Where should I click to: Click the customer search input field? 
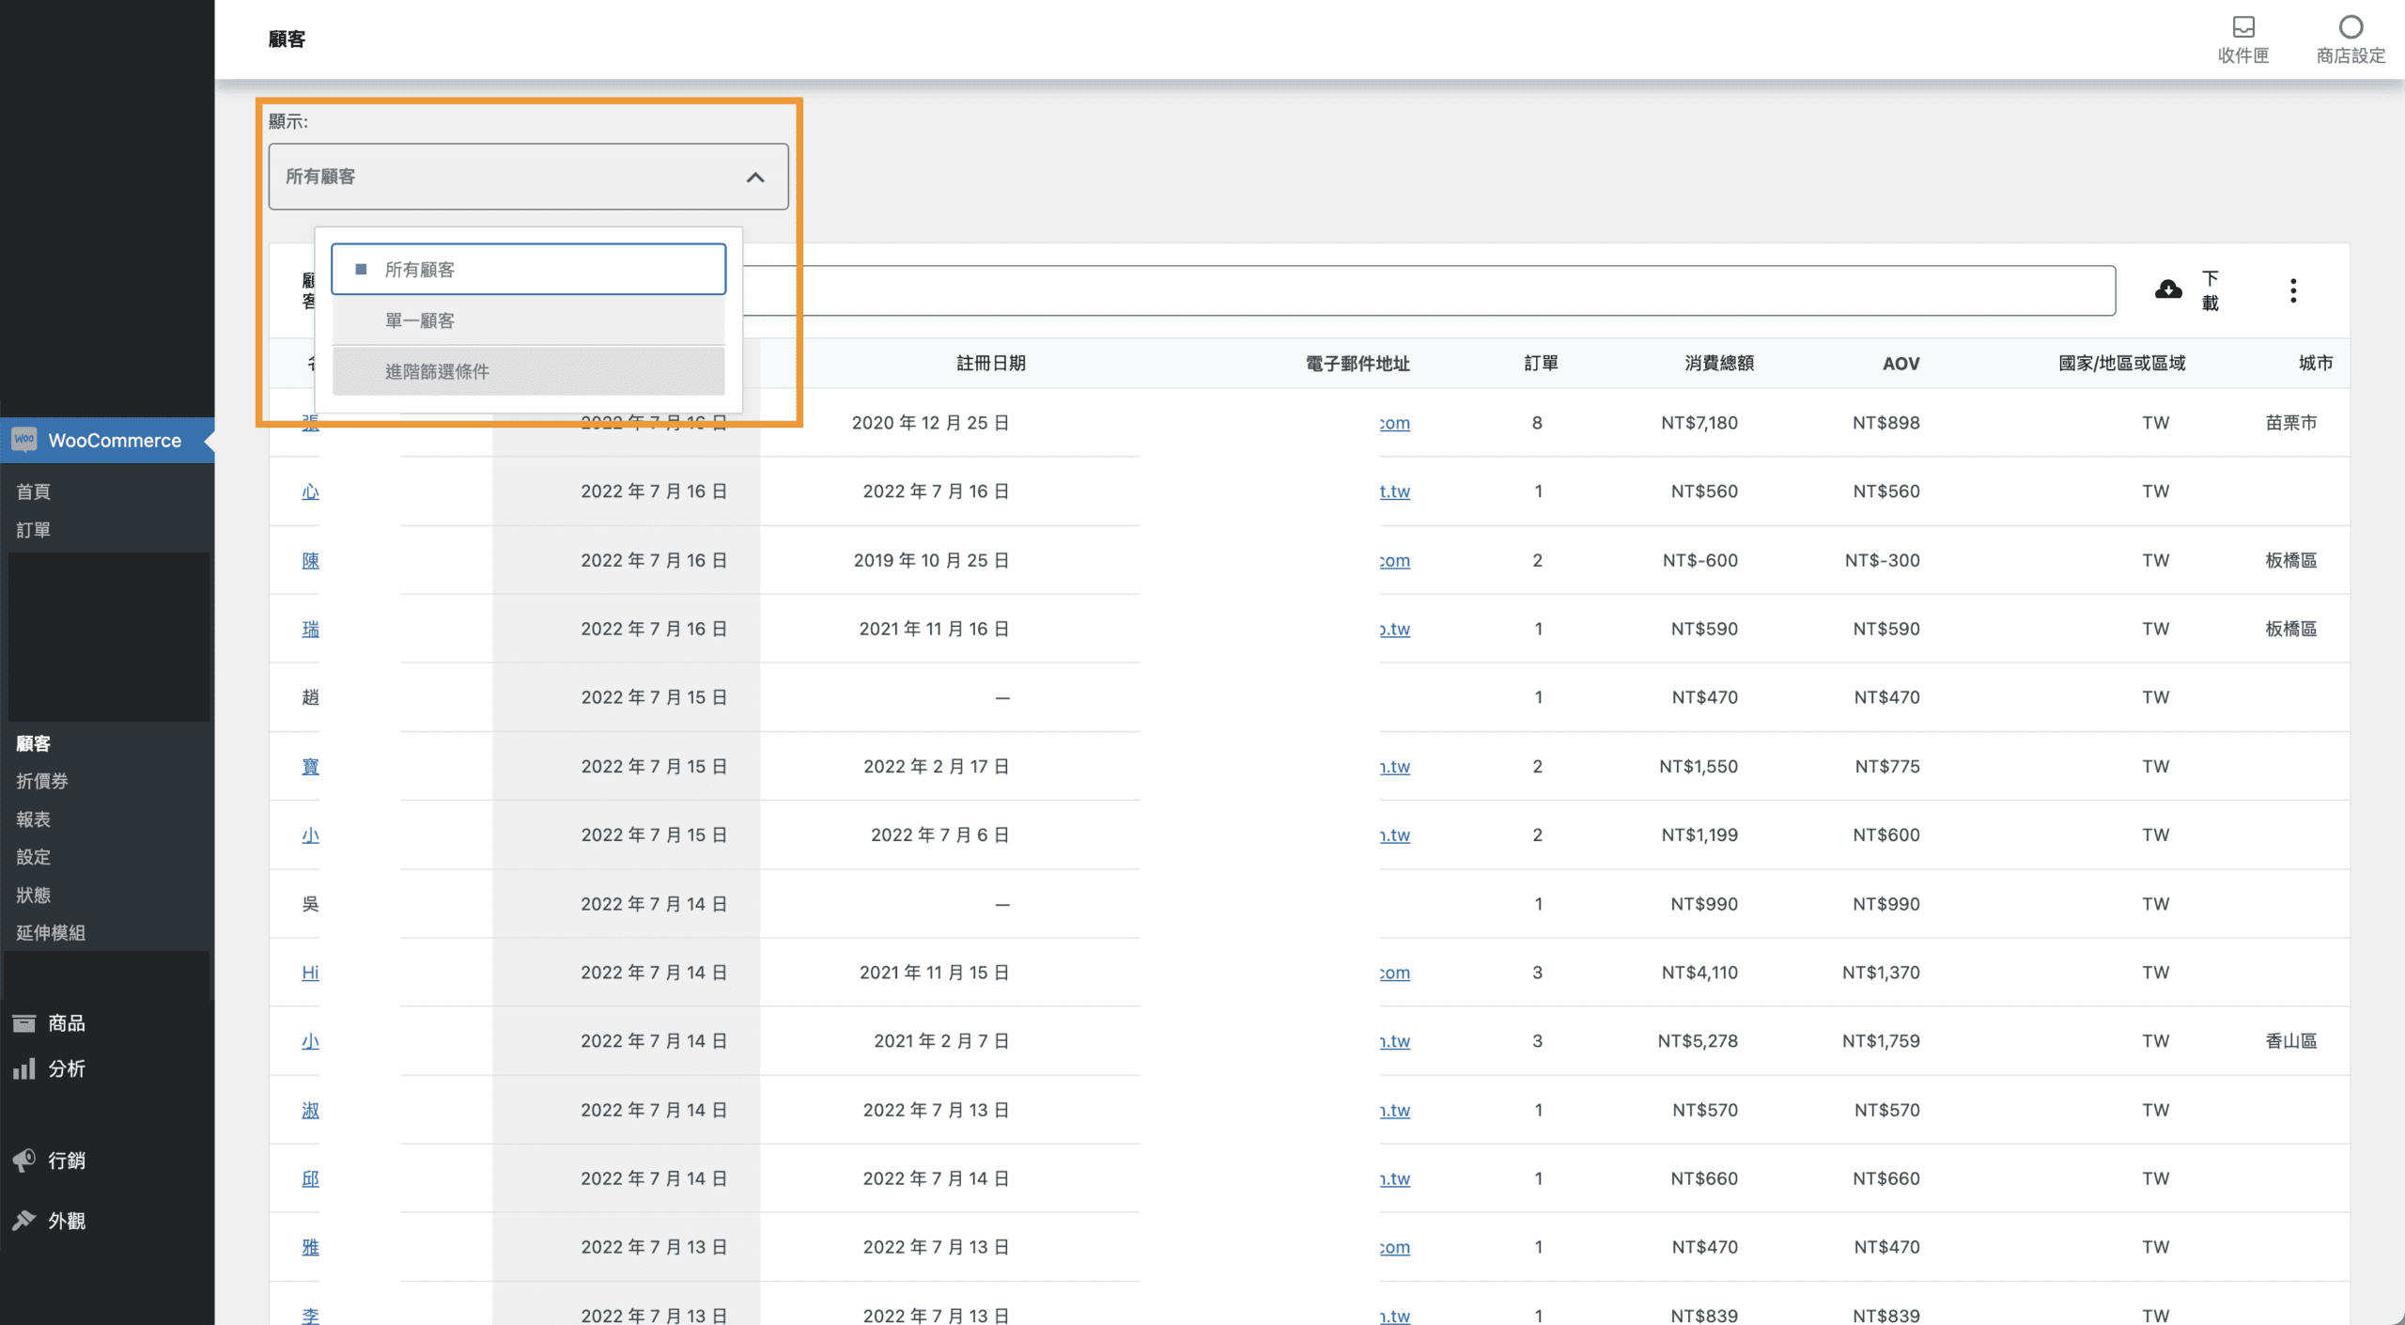(1409, 290)
